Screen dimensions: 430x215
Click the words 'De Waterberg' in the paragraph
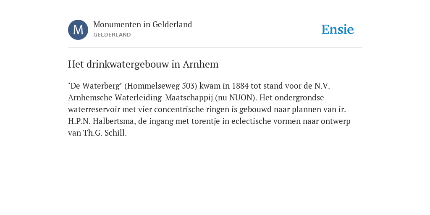95,86
